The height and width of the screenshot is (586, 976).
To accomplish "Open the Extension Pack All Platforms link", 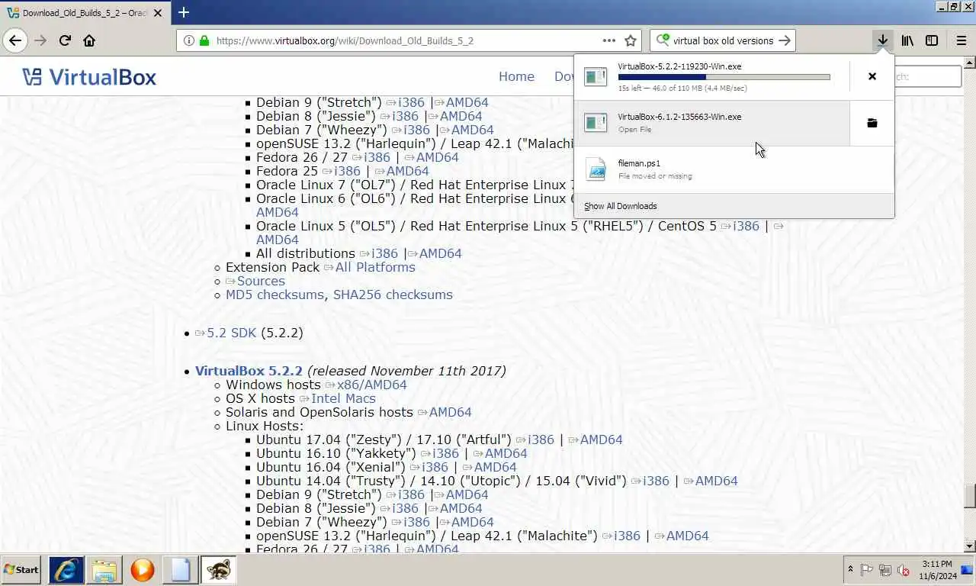I will point(375,267).
